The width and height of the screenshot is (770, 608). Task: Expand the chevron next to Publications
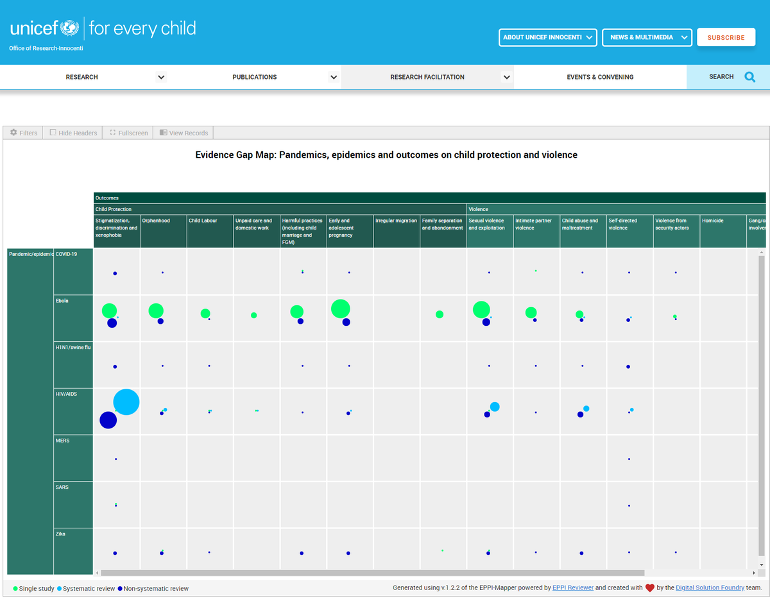[x=334, y=77]
